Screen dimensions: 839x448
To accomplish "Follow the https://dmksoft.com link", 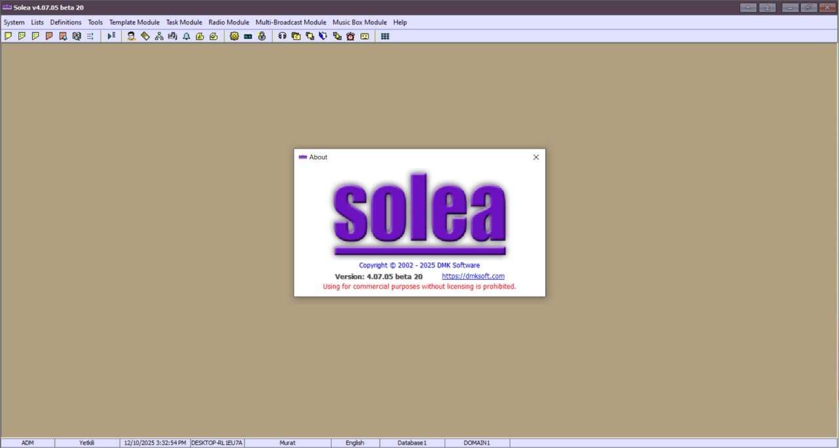I will pos(473,276).
